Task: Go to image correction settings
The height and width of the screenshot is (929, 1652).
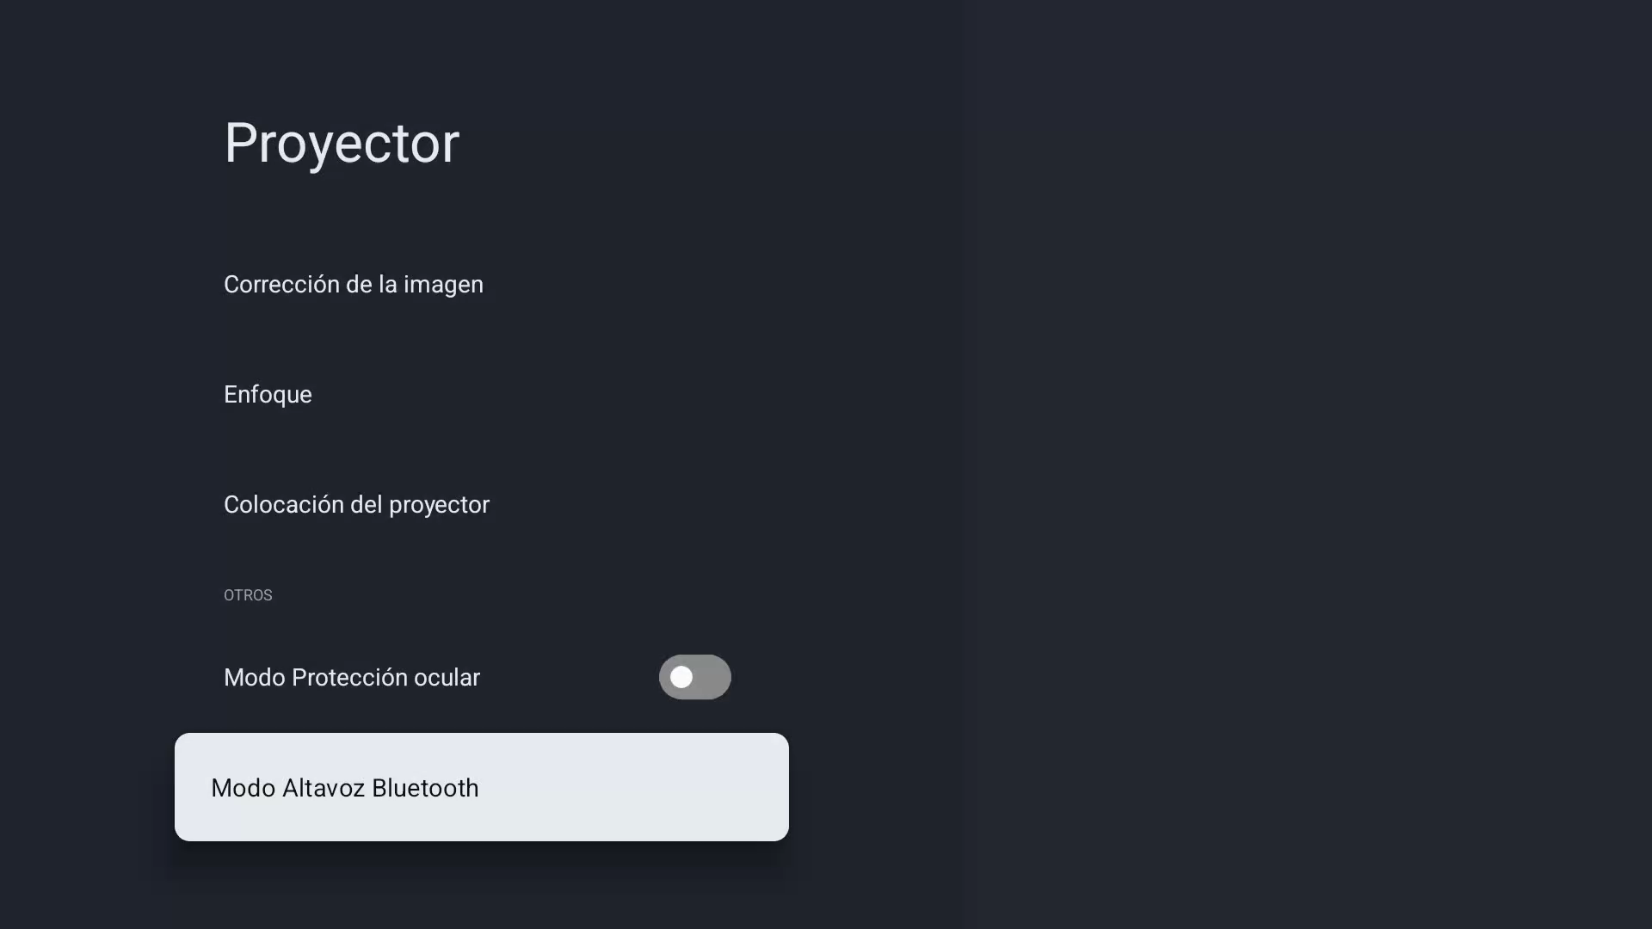Action: point(353,285)
